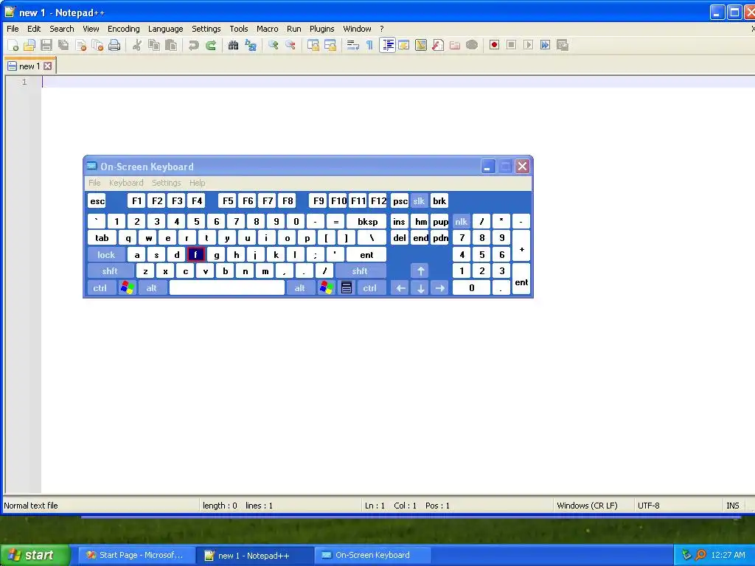
Task: Click the Save Recorded Macro icon
Action: click(563, 45)
